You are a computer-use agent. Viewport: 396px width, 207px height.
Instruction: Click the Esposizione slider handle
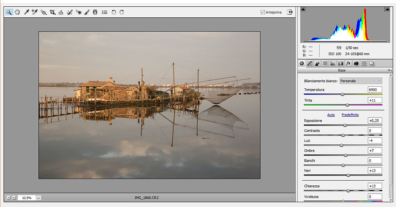[345, 125]
